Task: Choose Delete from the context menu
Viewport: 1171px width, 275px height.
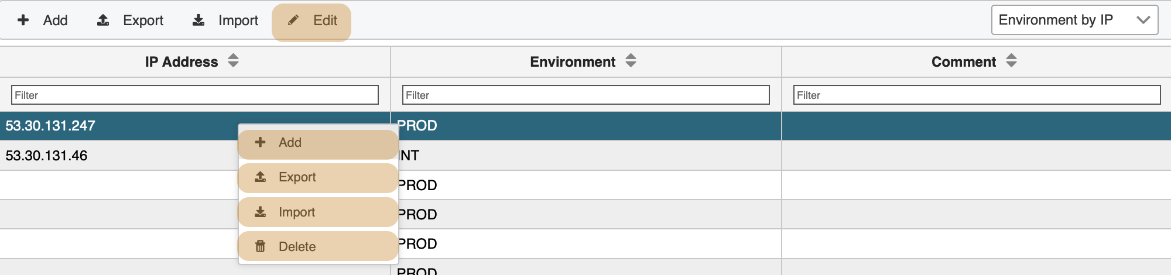Action: (297, 246)
